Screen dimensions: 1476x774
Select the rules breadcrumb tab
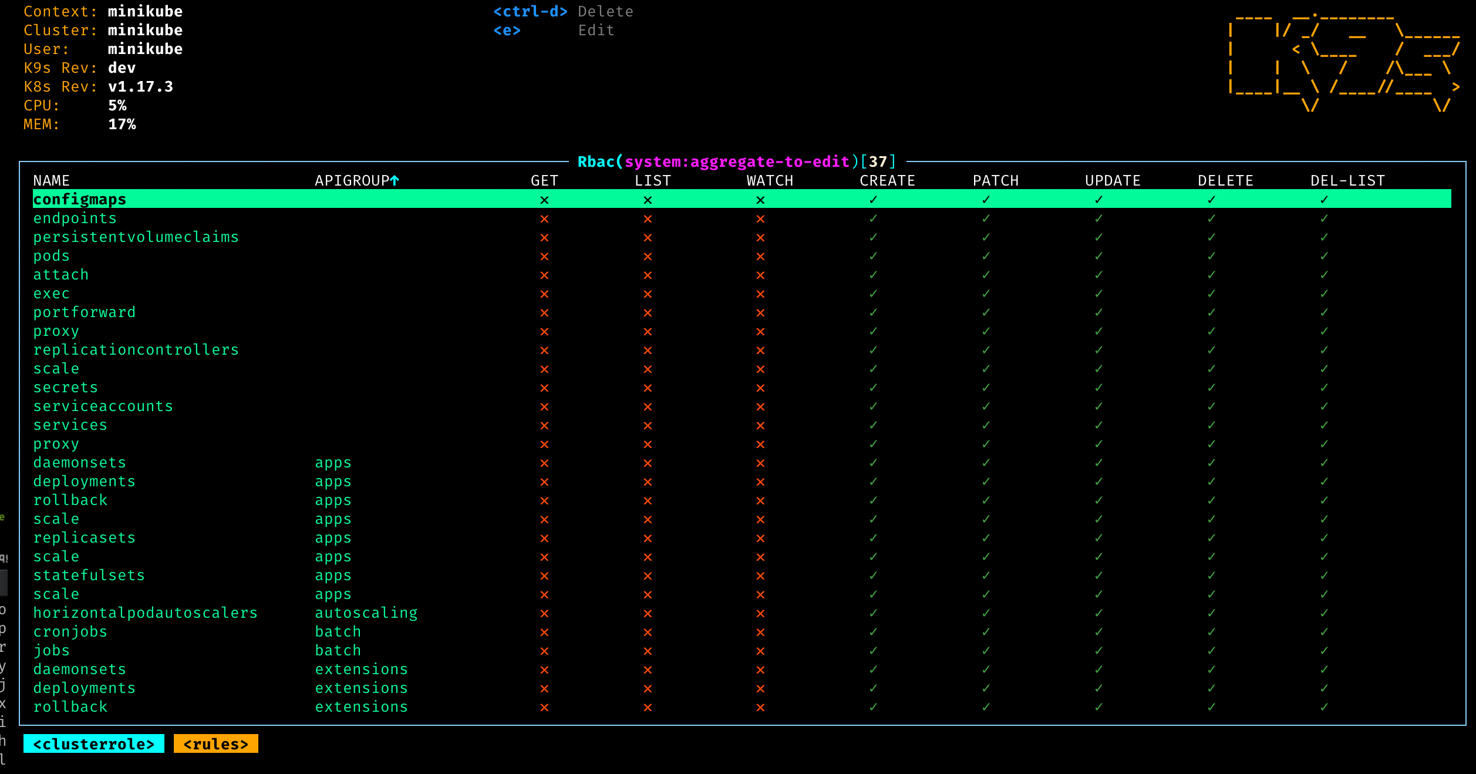point(215,744)
